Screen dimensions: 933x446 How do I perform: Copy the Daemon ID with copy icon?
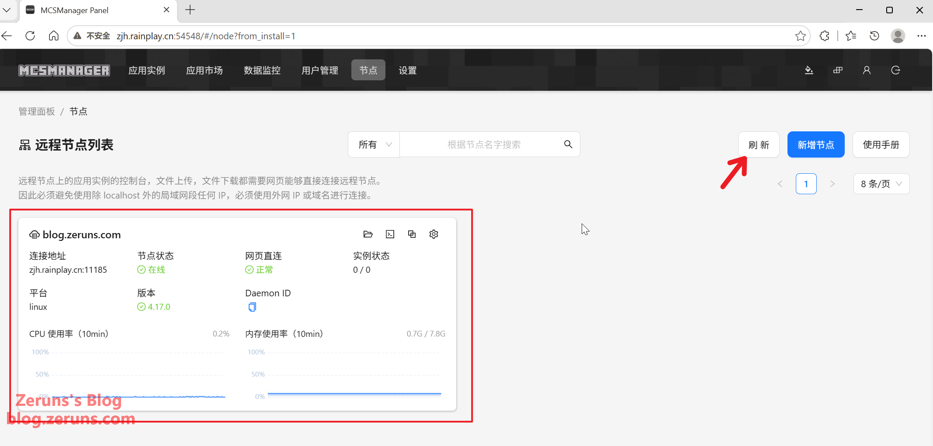coord(252,307)
